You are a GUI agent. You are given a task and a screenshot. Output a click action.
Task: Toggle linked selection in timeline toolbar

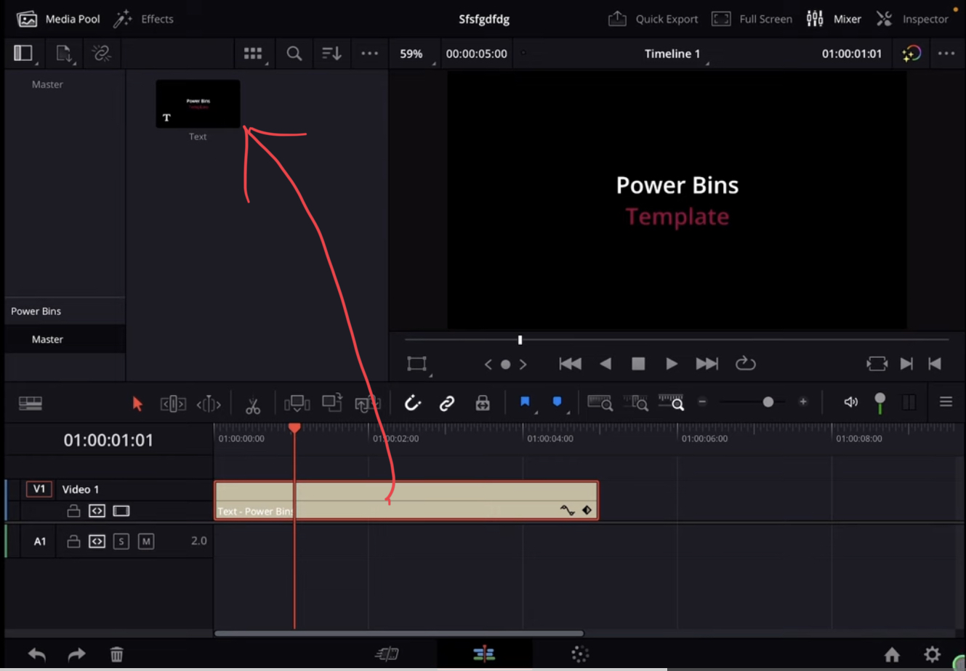[446, 402]
